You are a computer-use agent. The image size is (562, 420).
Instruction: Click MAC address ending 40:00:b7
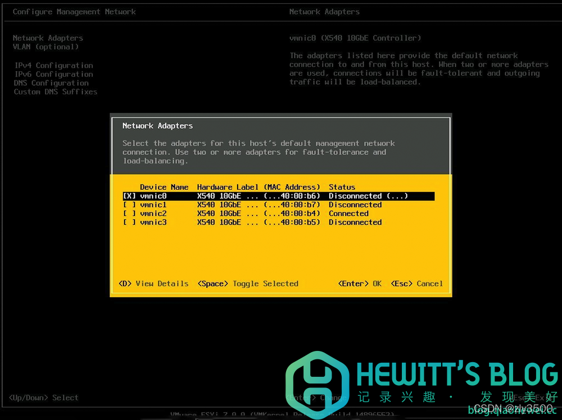pos(292,205)
